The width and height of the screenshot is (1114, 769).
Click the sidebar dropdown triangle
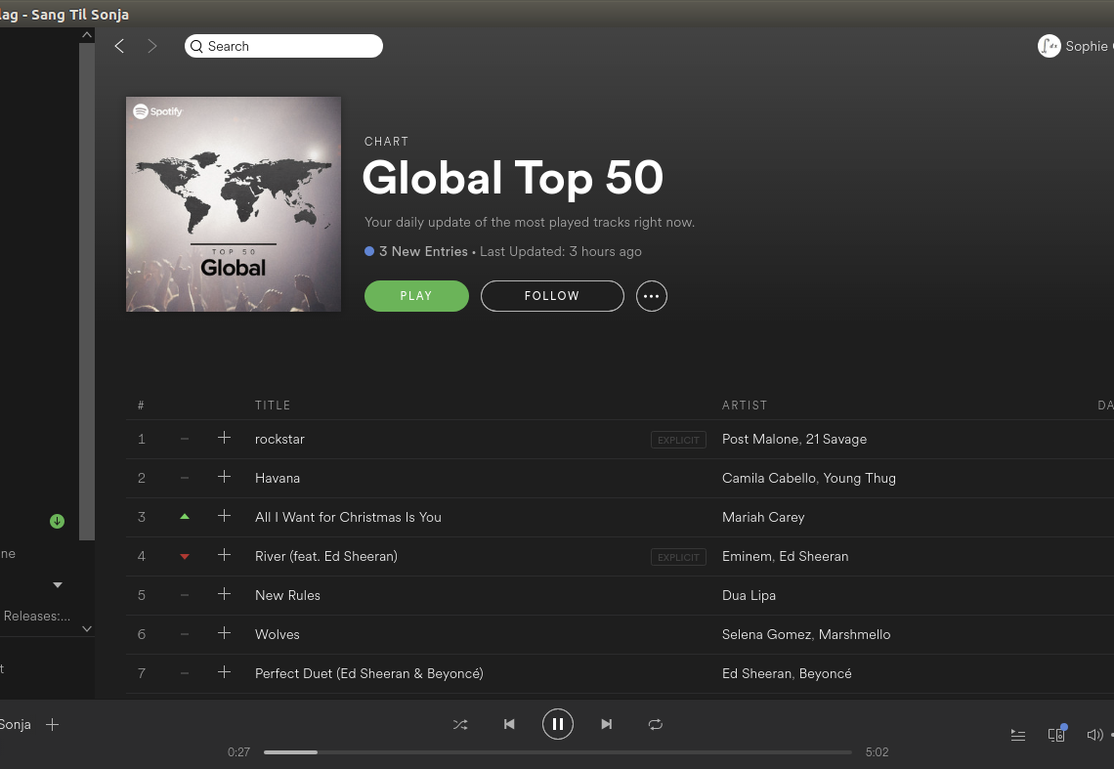coord(57,584)
